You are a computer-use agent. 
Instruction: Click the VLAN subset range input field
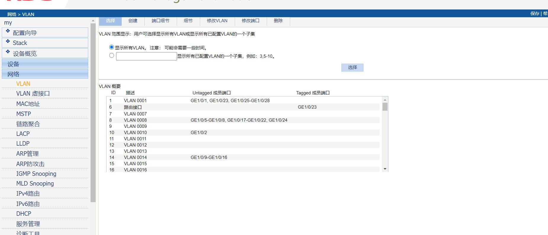point(147,56)
